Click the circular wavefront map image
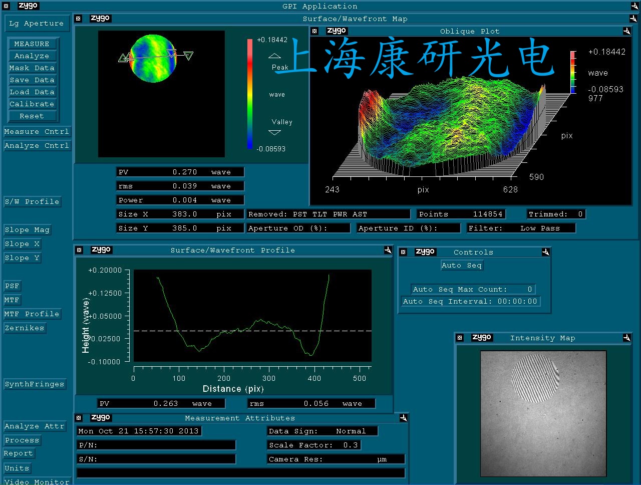Screen dimensions: 641x485 [x=153, y=58]
